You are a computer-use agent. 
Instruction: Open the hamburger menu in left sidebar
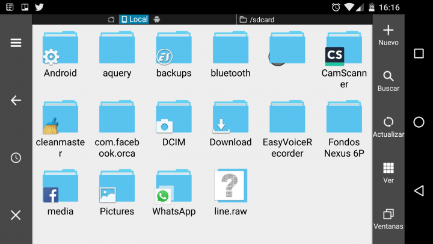pos(16,43)
